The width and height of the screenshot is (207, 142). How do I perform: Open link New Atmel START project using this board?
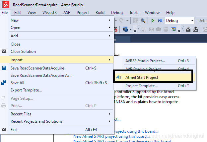pyautogui.click(x=111, y=136)
